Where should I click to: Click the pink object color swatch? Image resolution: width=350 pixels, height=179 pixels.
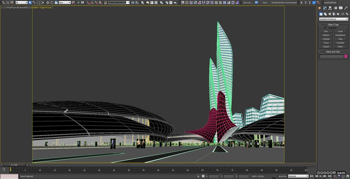coord(346,56)
